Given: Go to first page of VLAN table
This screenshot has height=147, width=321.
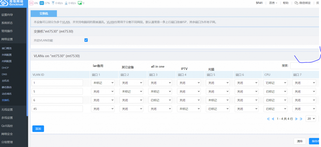Looking at the screenshot, I should pyautogui.click(x=268, y=119).
